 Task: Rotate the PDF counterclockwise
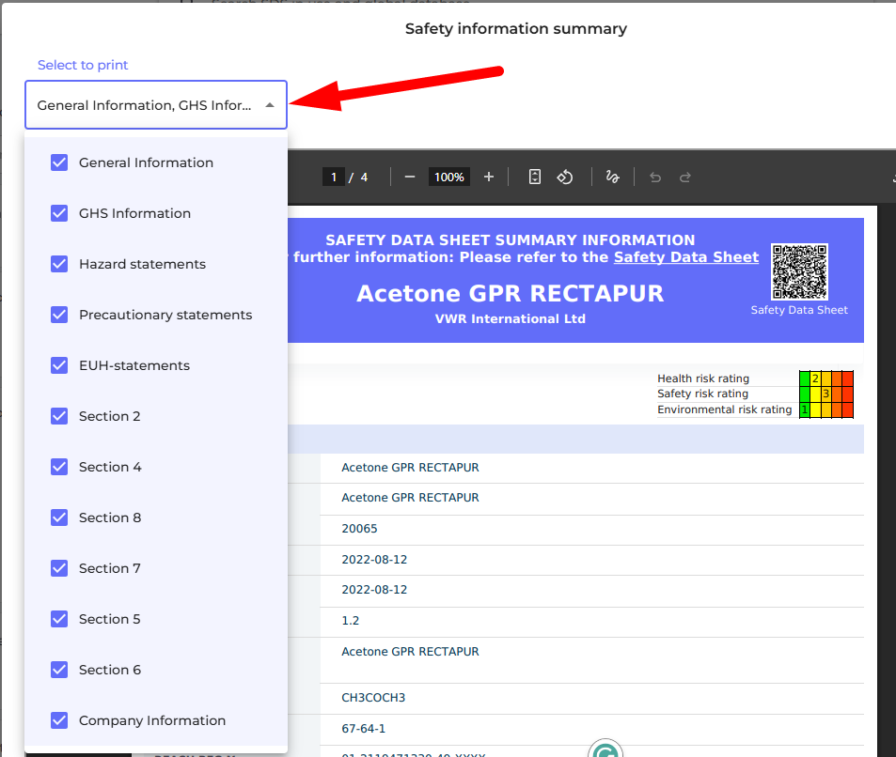click(x=564, y=177)
